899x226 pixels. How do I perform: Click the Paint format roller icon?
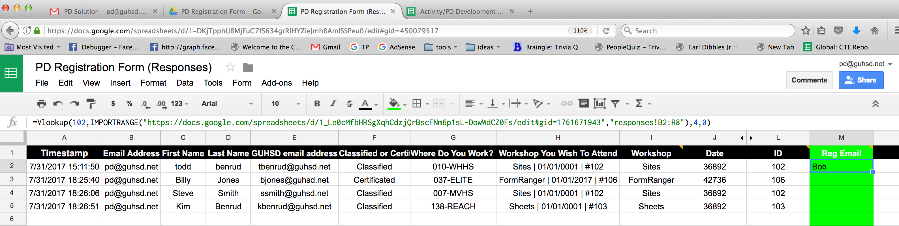tap(91, 103)
